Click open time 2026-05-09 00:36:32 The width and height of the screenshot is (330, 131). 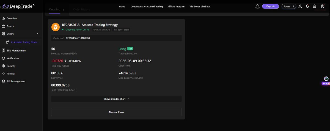(135, 61)
